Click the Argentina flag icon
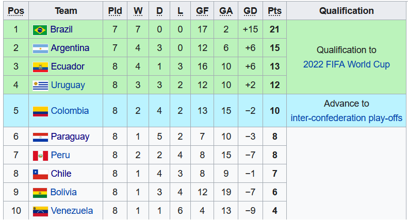 (x=40, y=48)
